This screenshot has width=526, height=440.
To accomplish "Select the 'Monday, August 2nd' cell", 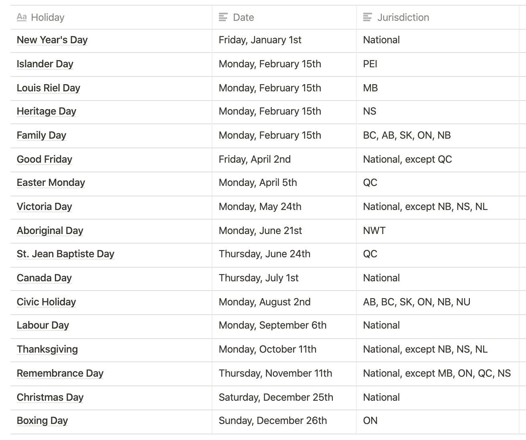I will tap(284, 302).
